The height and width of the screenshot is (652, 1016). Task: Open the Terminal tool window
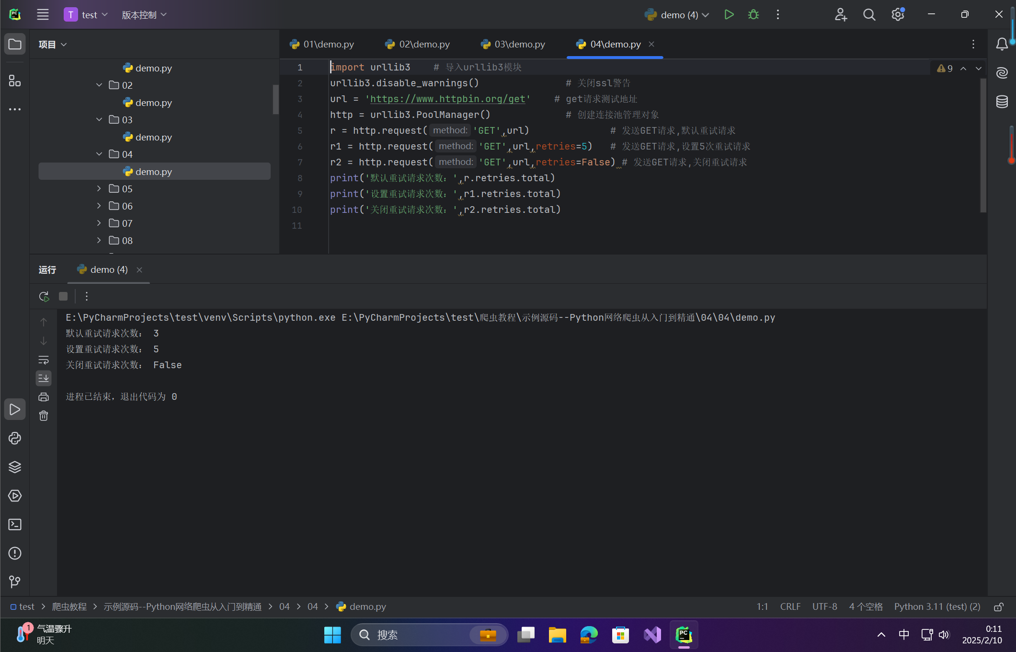pos(15,524)
